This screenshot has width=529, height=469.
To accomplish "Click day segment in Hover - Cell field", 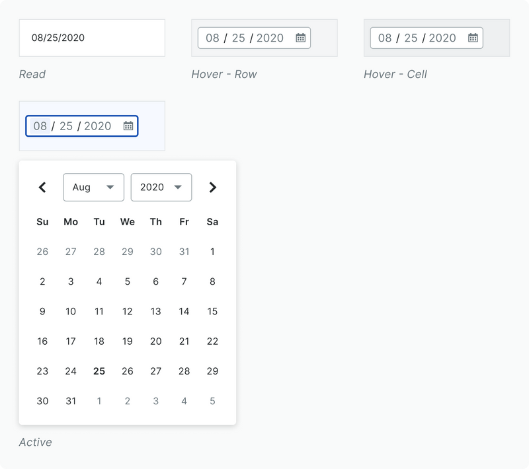I will (411, 38).
